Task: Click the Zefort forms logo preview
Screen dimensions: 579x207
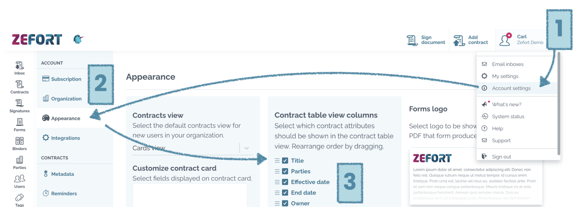Action: 432,157
